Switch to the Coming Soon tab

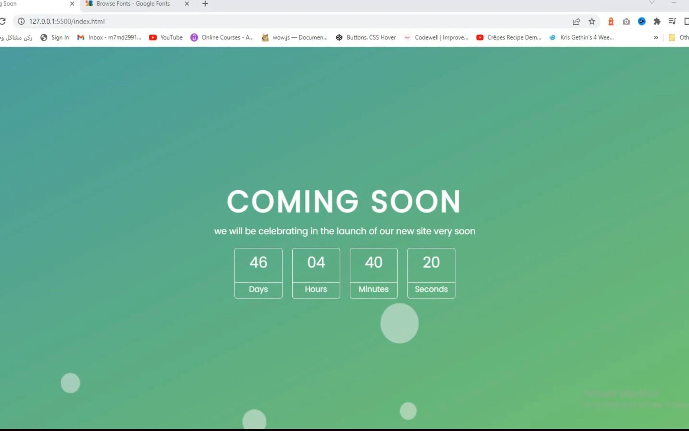32,4
